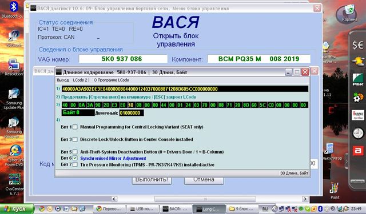Click the clock gadget in sidebar
This screenshot has width=366, height=214.
coord(357,134)
